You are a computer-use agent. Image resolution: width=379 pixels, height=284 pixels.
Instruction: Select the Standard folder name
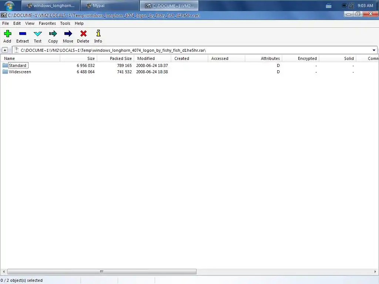(18, 65)
